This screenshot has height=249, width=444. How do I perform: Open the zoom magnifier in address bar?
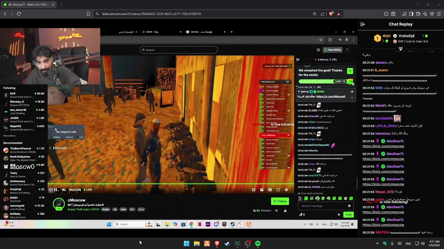[x=315, y=14]
